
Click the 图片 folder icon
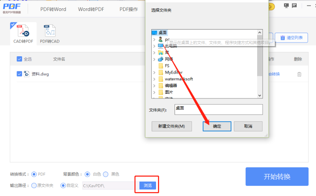161,92
